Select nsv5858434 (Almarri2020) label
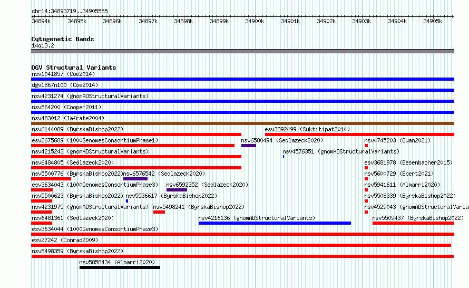Viewport: 469px width, 288px height. pos(117,262)
